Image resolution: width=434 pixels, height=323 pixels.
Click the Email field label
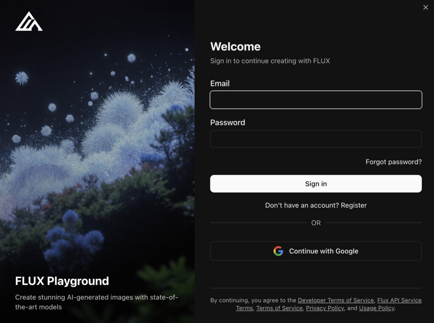[220, 84]
